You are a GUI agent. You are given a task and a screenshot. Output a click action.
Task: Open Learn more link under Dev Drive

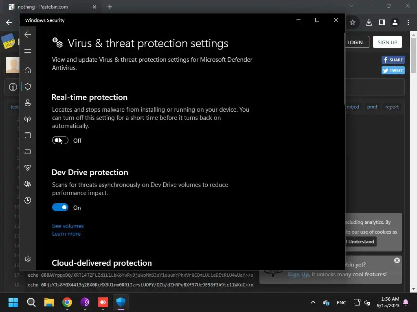coord(66,234)
